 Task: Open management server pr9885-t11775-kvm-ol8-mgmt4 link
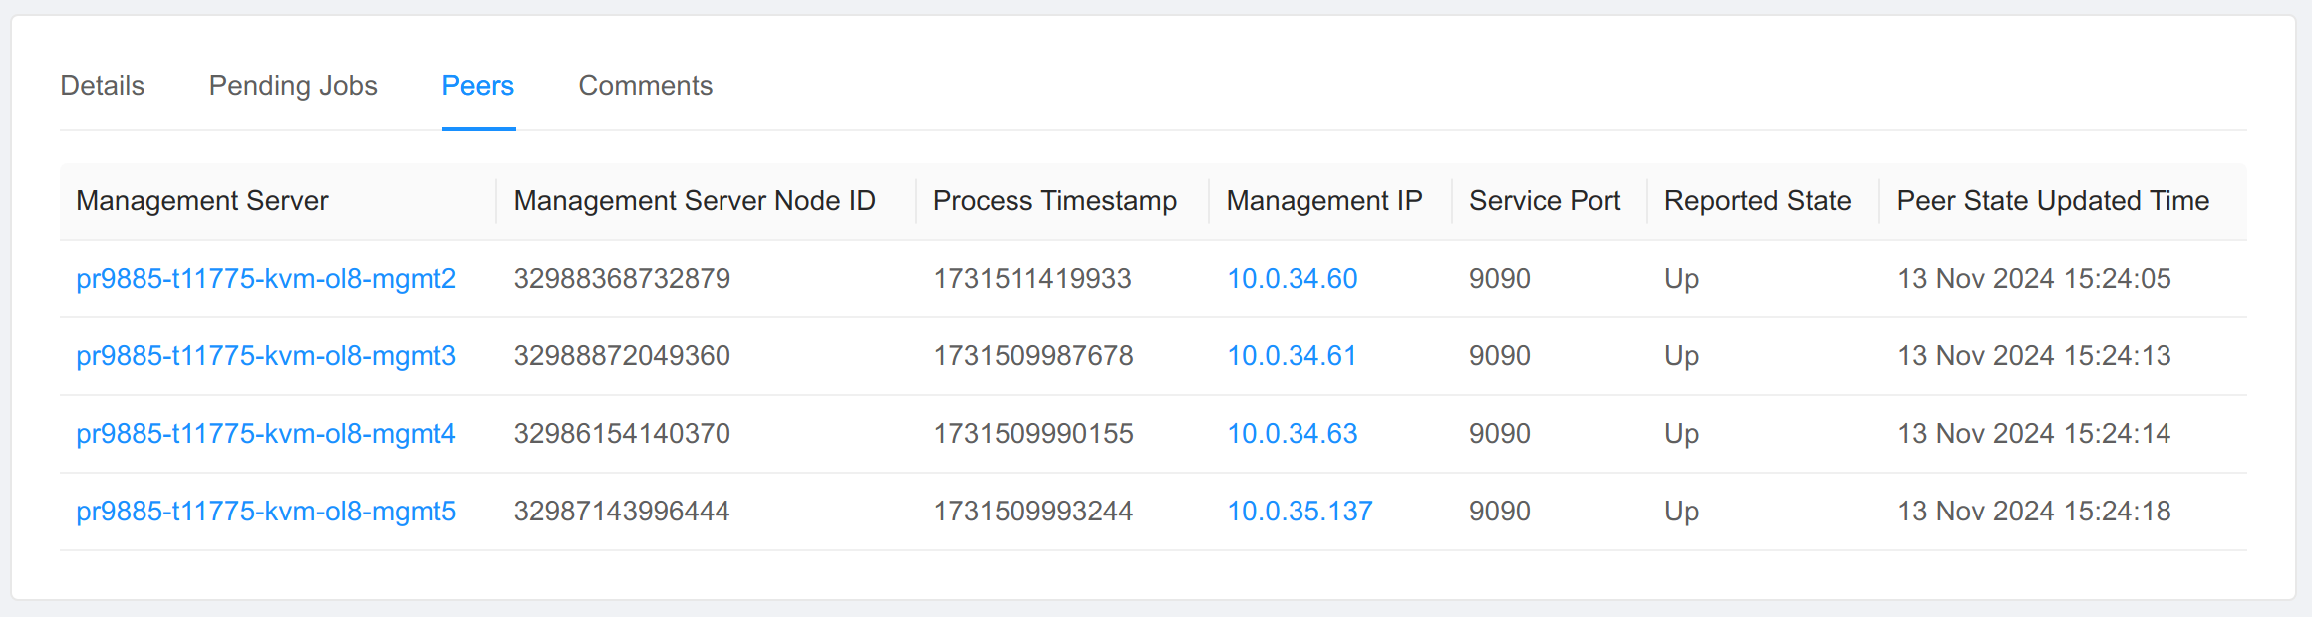click(266, 434)
